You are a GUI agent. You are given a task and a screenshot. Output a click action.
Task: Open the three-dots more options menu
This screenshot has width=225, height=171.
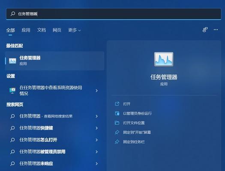216,29
